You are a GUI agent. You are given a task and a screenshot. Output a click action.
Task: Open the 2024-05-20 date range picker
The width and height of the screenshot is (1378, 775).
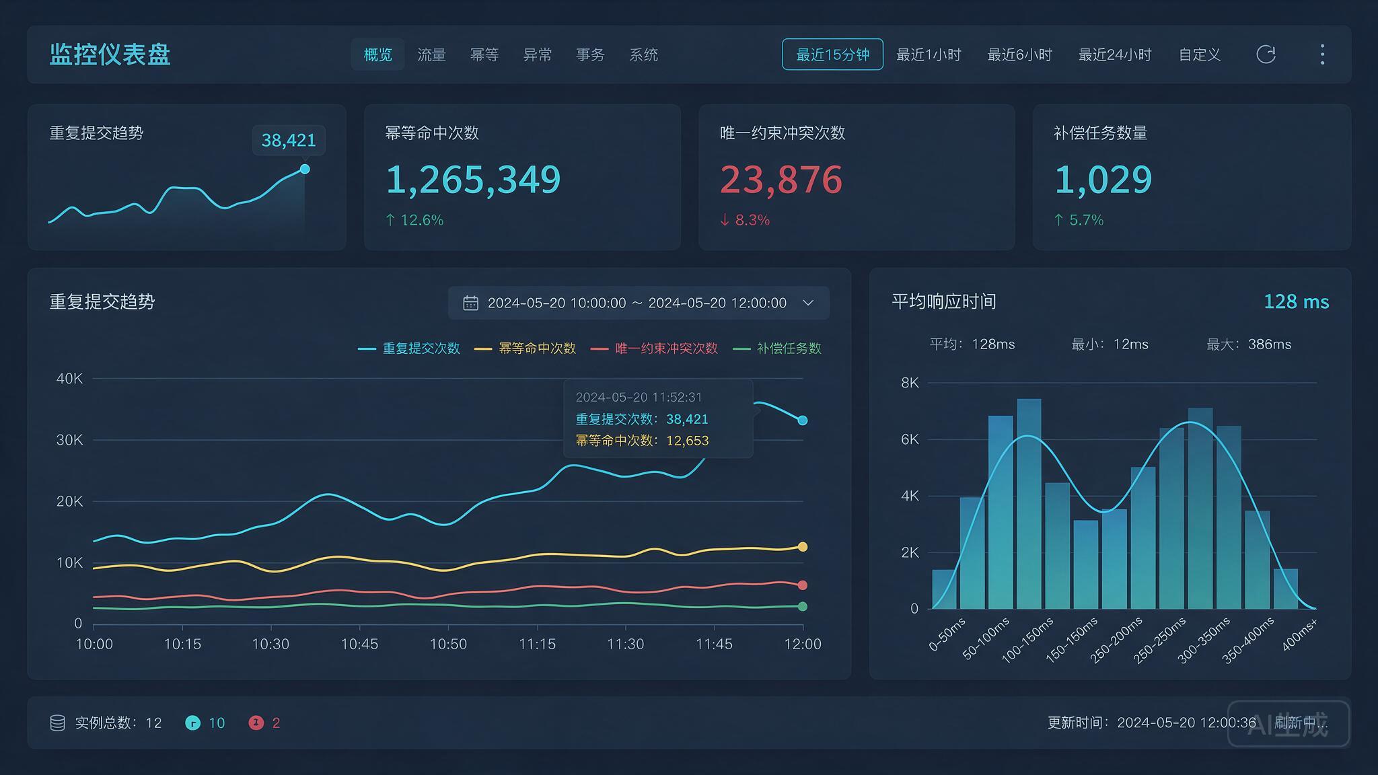coord(639,303)
